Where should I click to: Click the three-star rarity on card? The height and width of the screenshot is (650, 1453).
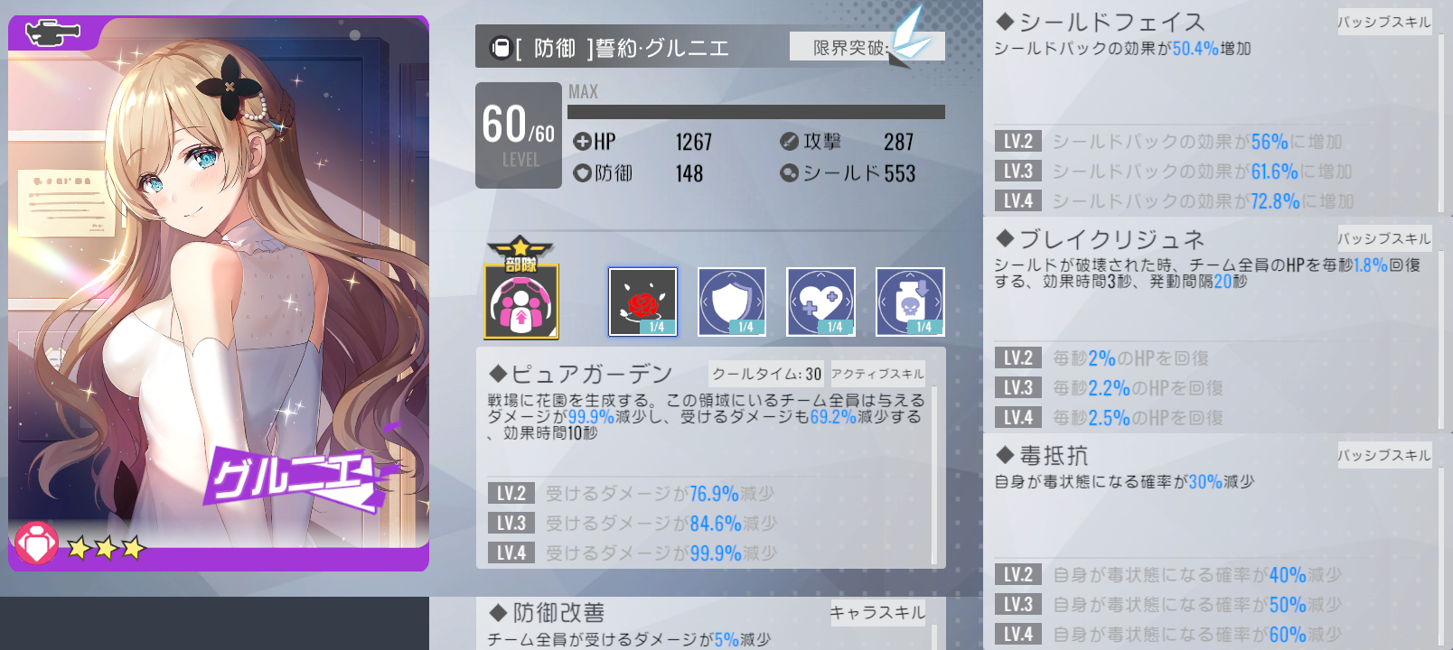pos(106,547)
